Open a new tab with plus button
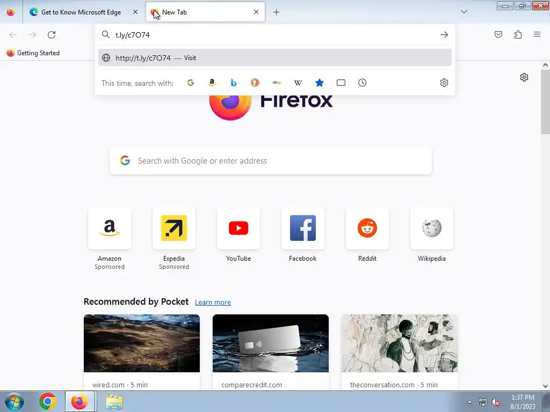Viewport: 550px width, 412px height. [x=276, y=12]
